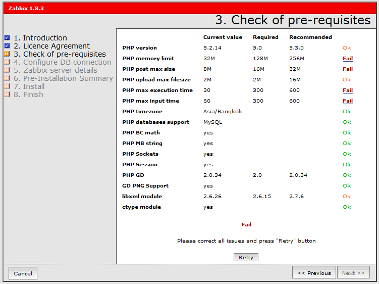Viewport: 379px width, 284px height.
Task: Click the arrow icon beside Check of pre-requisites step
Action: (7, 54)
